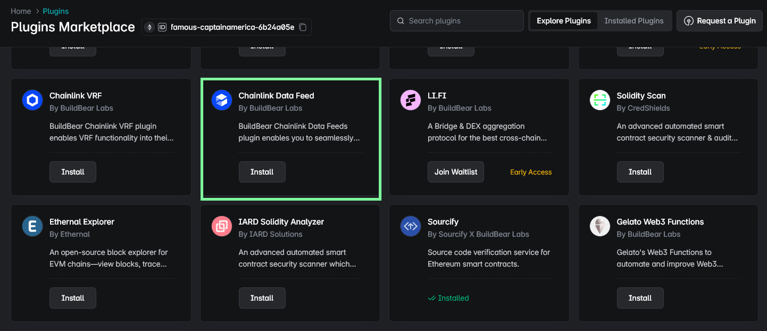767x331 pixels.
Task: Switch to Installed Plugins tab
Action: click(634, 21)
